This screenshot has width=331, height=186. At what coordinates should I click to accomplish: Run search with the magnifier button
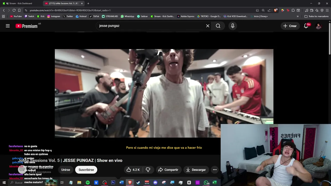218,26
